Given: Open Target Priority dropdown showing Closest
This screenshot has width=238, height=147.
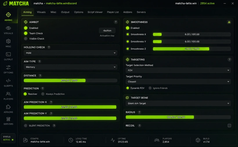Looking at the screenshot, I should tap(178, 82).
